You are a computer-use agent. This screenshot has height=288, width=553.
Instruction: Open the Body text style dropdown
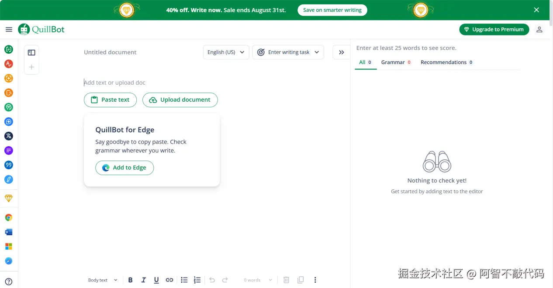[103, 280]
